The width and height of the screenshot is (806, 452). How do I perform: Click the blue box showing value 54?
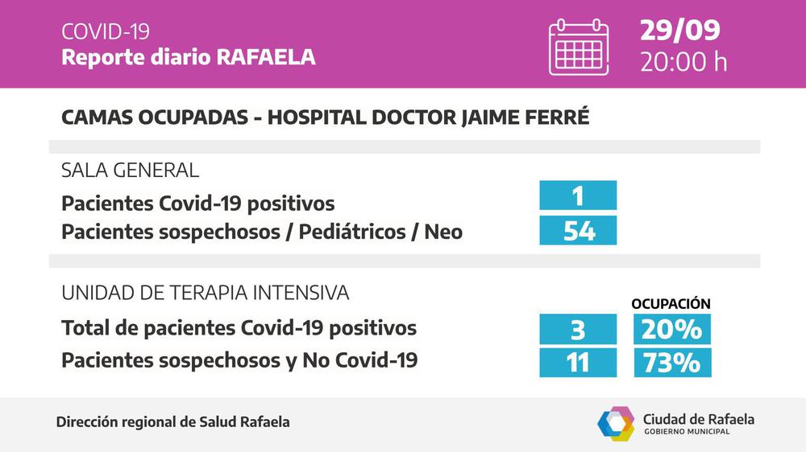578,231
